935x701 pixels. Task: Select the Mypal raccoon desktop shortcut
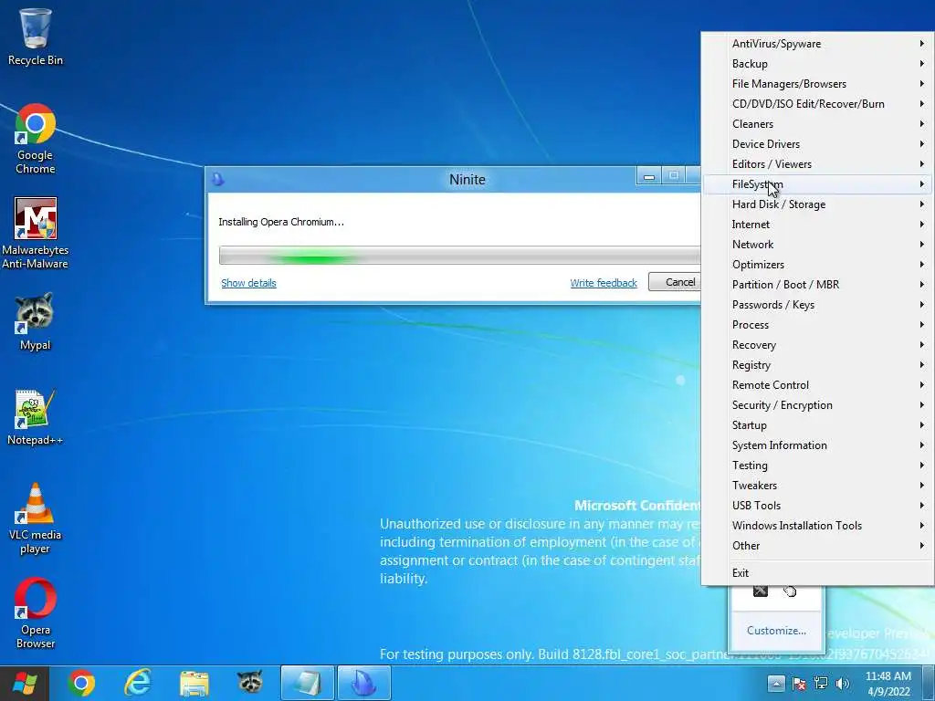click(36, 321)
